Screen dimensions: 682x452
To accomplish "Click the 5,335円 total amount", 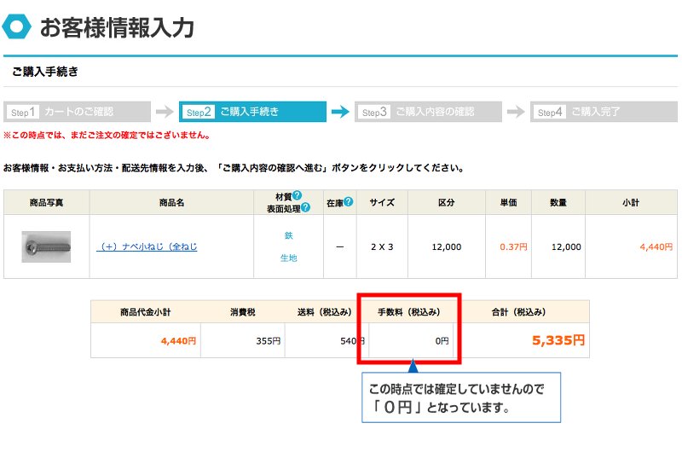I will point(558,340).
